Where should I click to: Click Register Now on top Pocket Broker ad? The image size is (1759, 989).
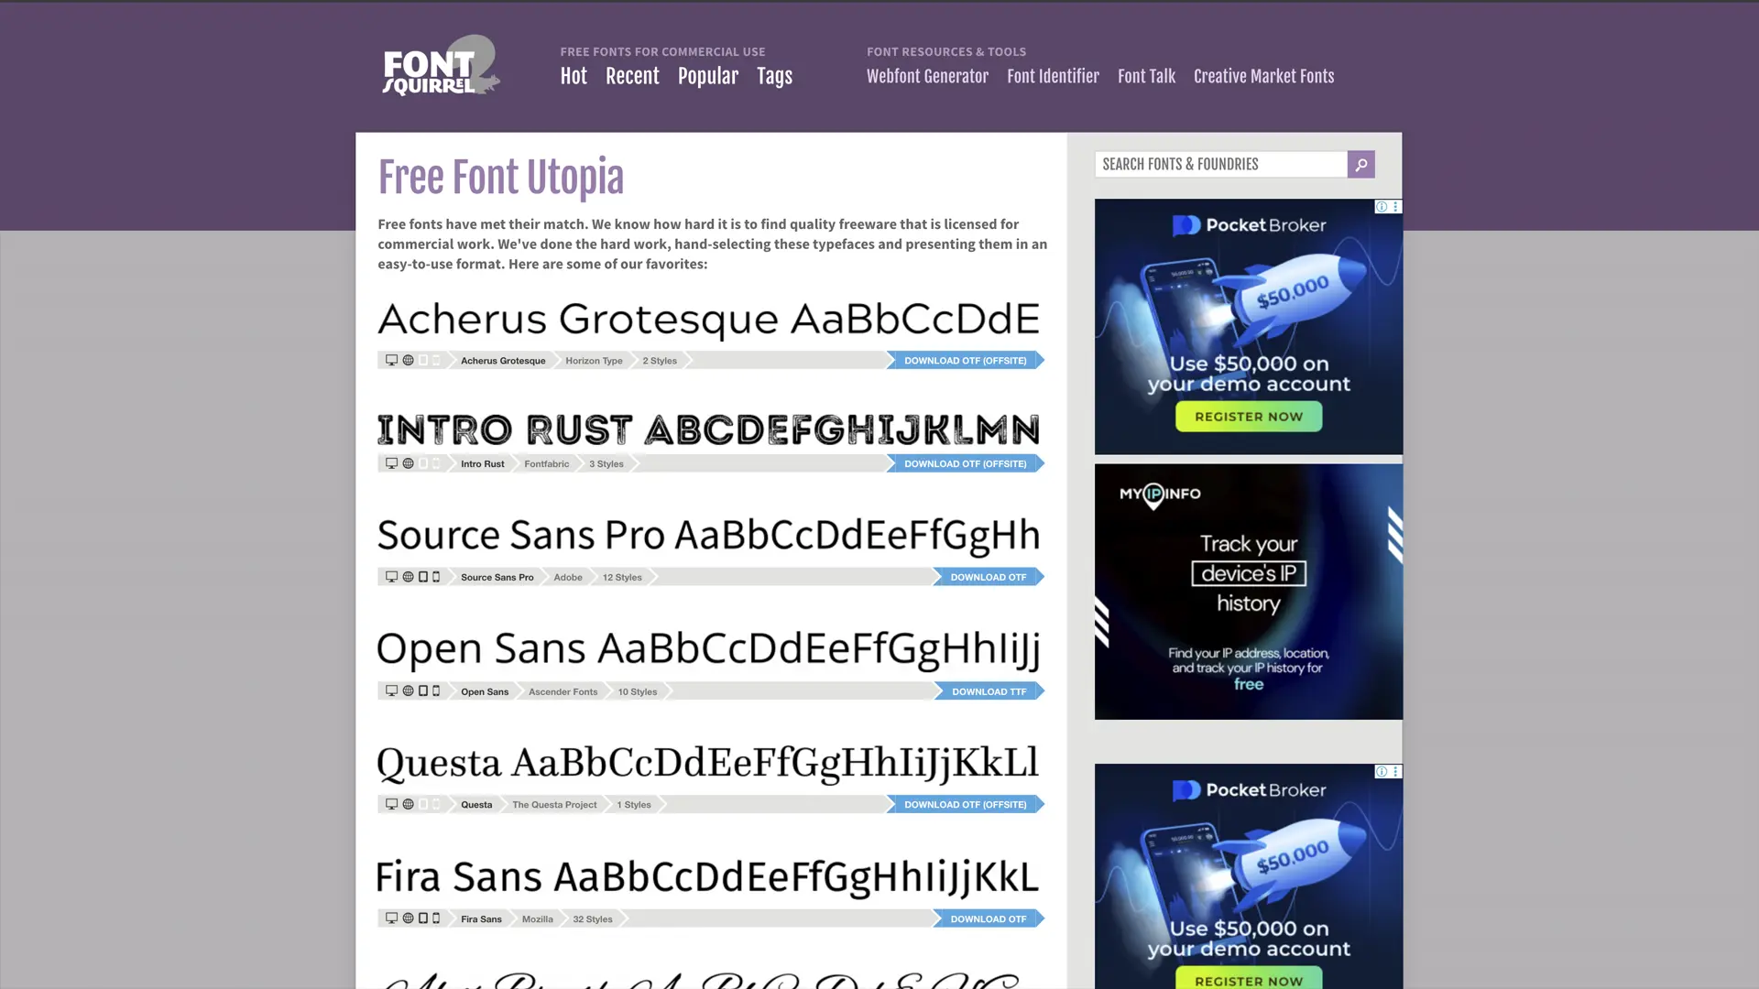(x=1249, y=417)
